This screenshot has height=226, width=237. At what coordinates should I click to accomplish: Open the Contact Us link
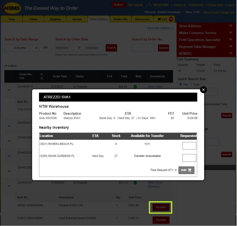click(x=180, y=5)
